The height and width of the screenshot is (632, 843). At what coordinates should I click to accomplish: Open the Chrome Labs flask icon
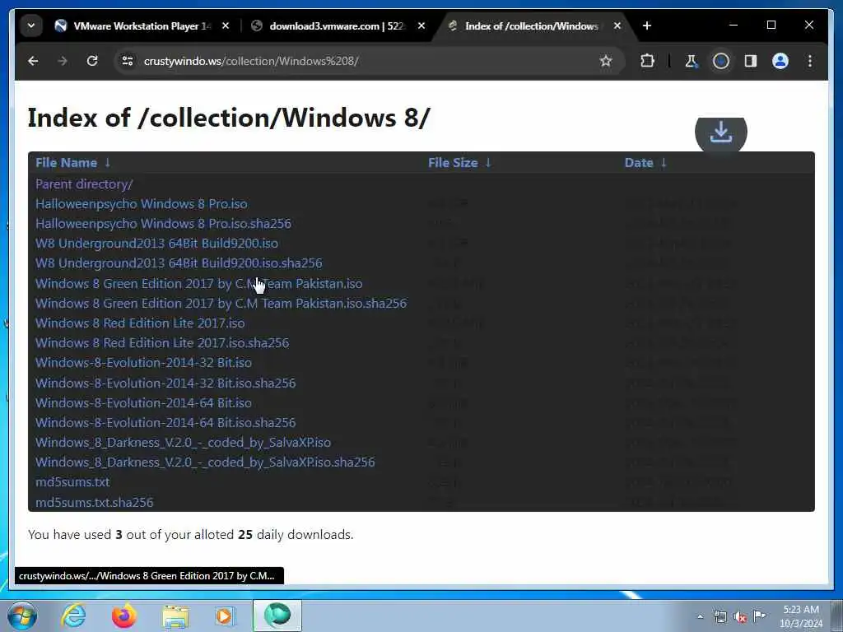pyautogui.click(x=691, y=61)
